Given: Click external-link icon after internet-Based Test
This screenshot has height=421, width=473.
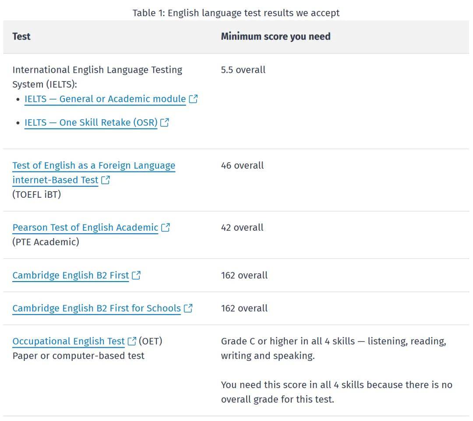Looking at the screenshot, I should pos(106,180).
